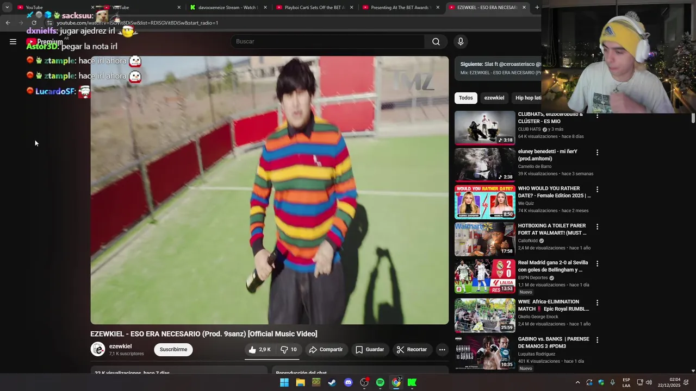Click the Recortar clip button
696x391 pixels.
point(412,350)
